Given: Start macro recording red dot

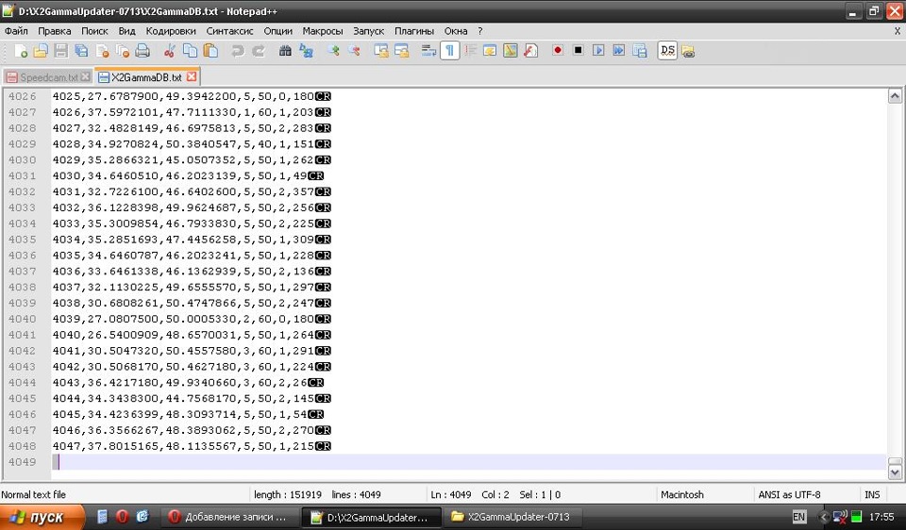Looking at the screenshot, I should (558, 50).
